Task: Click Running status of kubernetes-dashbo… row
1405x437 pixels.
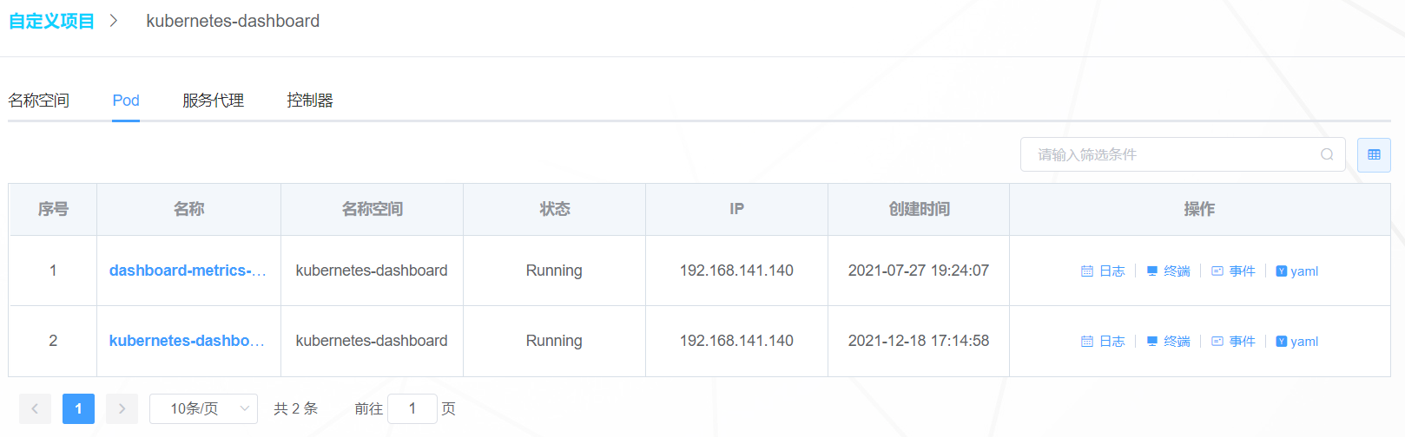Action: point(554,341)
